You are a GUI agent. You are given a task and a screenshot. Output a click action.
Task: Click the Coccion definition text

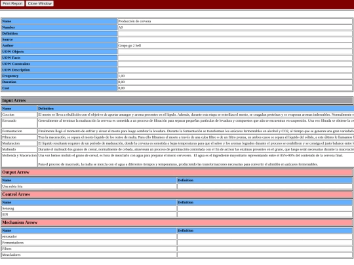click(x=196, y=115)
